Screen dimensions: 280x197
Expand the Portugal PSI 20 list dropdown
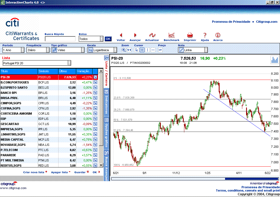click(69, 63)
